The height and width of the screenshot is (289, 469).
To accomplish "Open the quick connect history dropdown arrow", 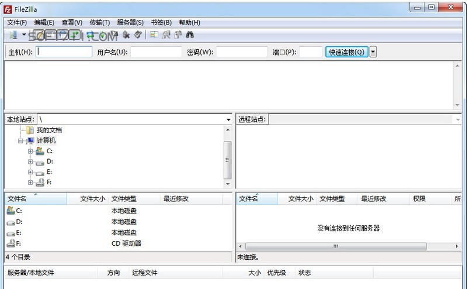I will click(x=373, y=52).
